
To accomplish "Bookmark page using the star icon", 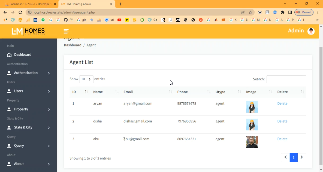I will click(x=250, y=12).
